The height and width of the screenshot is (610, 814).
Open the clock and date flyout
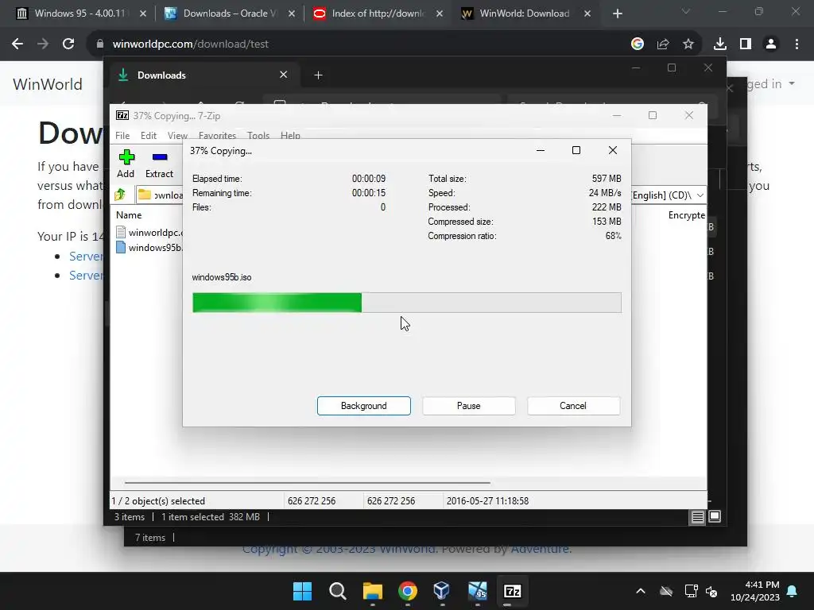(755, 591)
